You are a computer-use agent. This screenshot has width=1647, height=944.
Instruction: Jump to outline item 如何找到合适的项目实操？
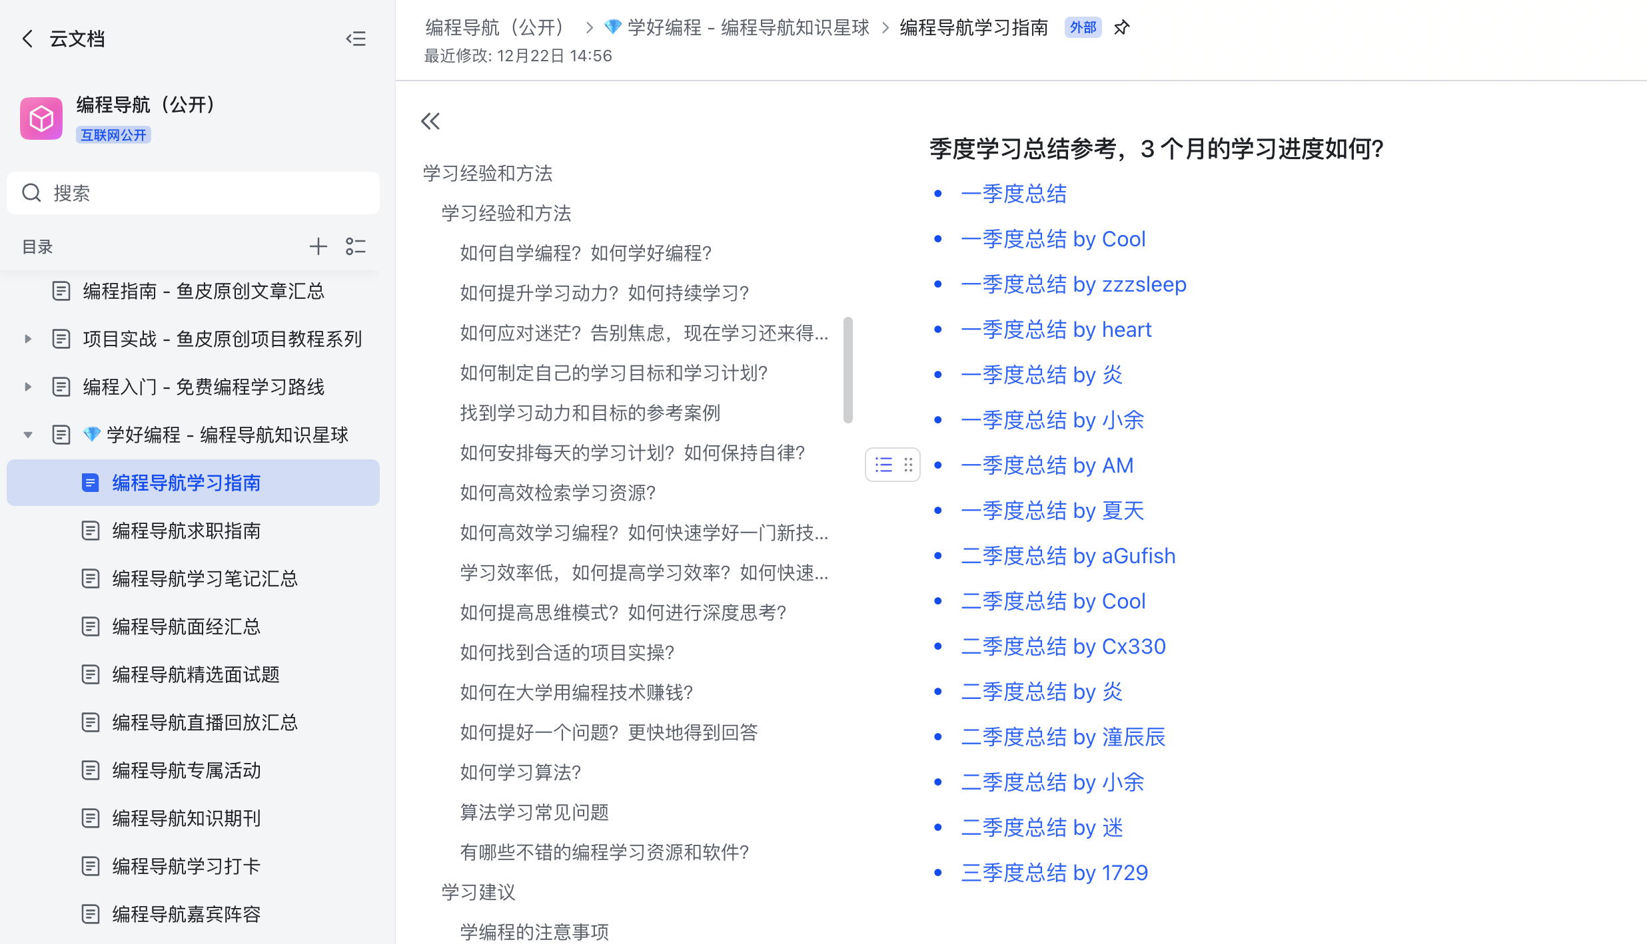tap(568, 652)
